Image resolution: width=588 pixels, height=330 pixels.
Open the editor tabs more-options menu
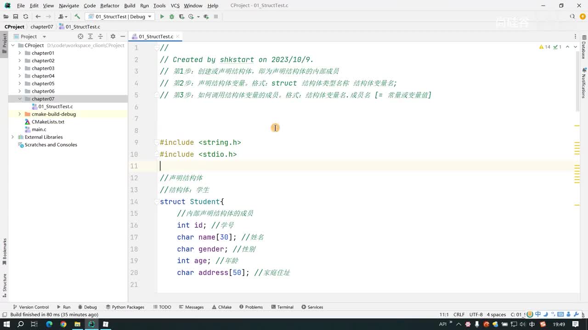575,37
